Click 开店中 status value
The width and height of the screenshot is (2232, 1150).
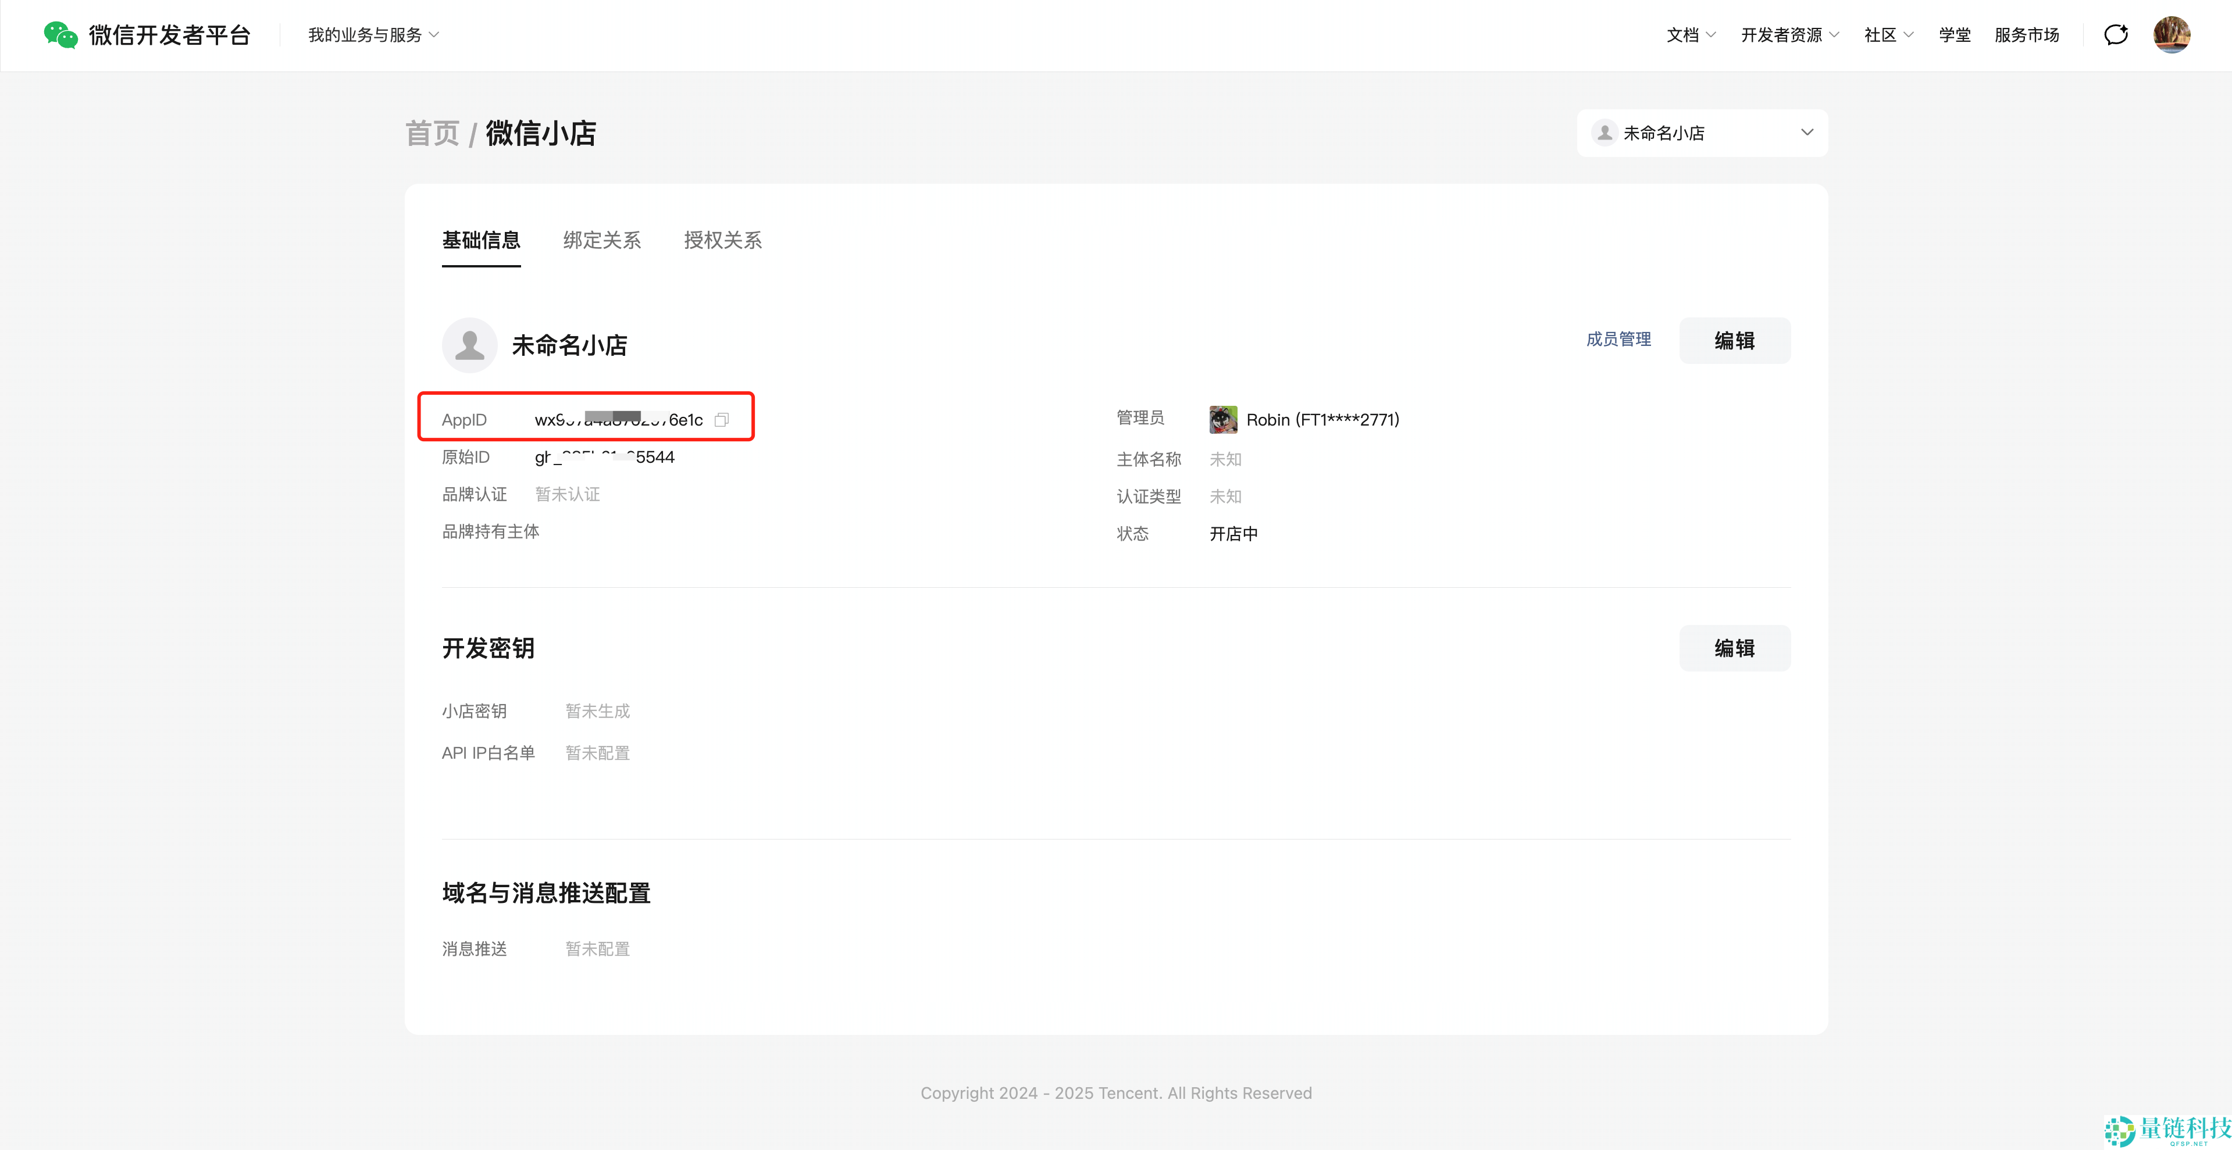[1234, 534]
